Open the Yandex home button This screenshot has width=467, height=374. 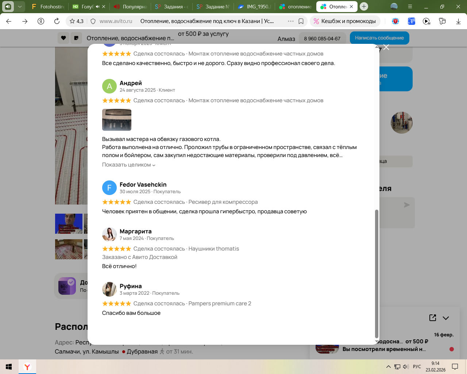(x=41, y=21)
